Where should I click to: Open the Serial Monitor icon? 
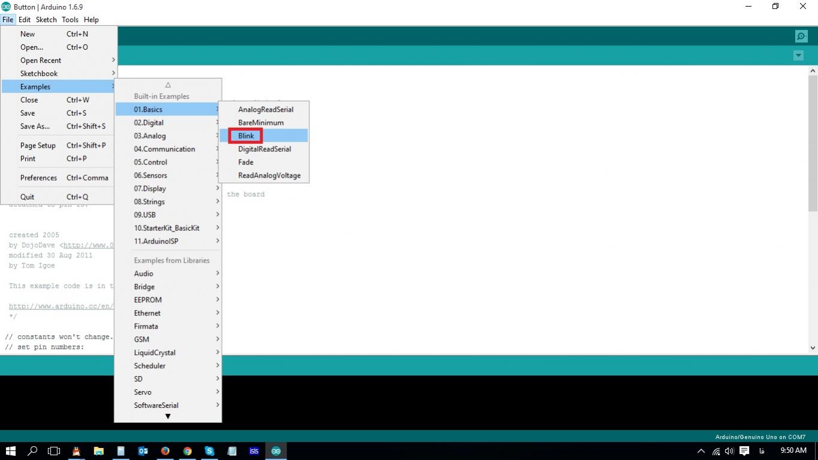coord(801,37)
